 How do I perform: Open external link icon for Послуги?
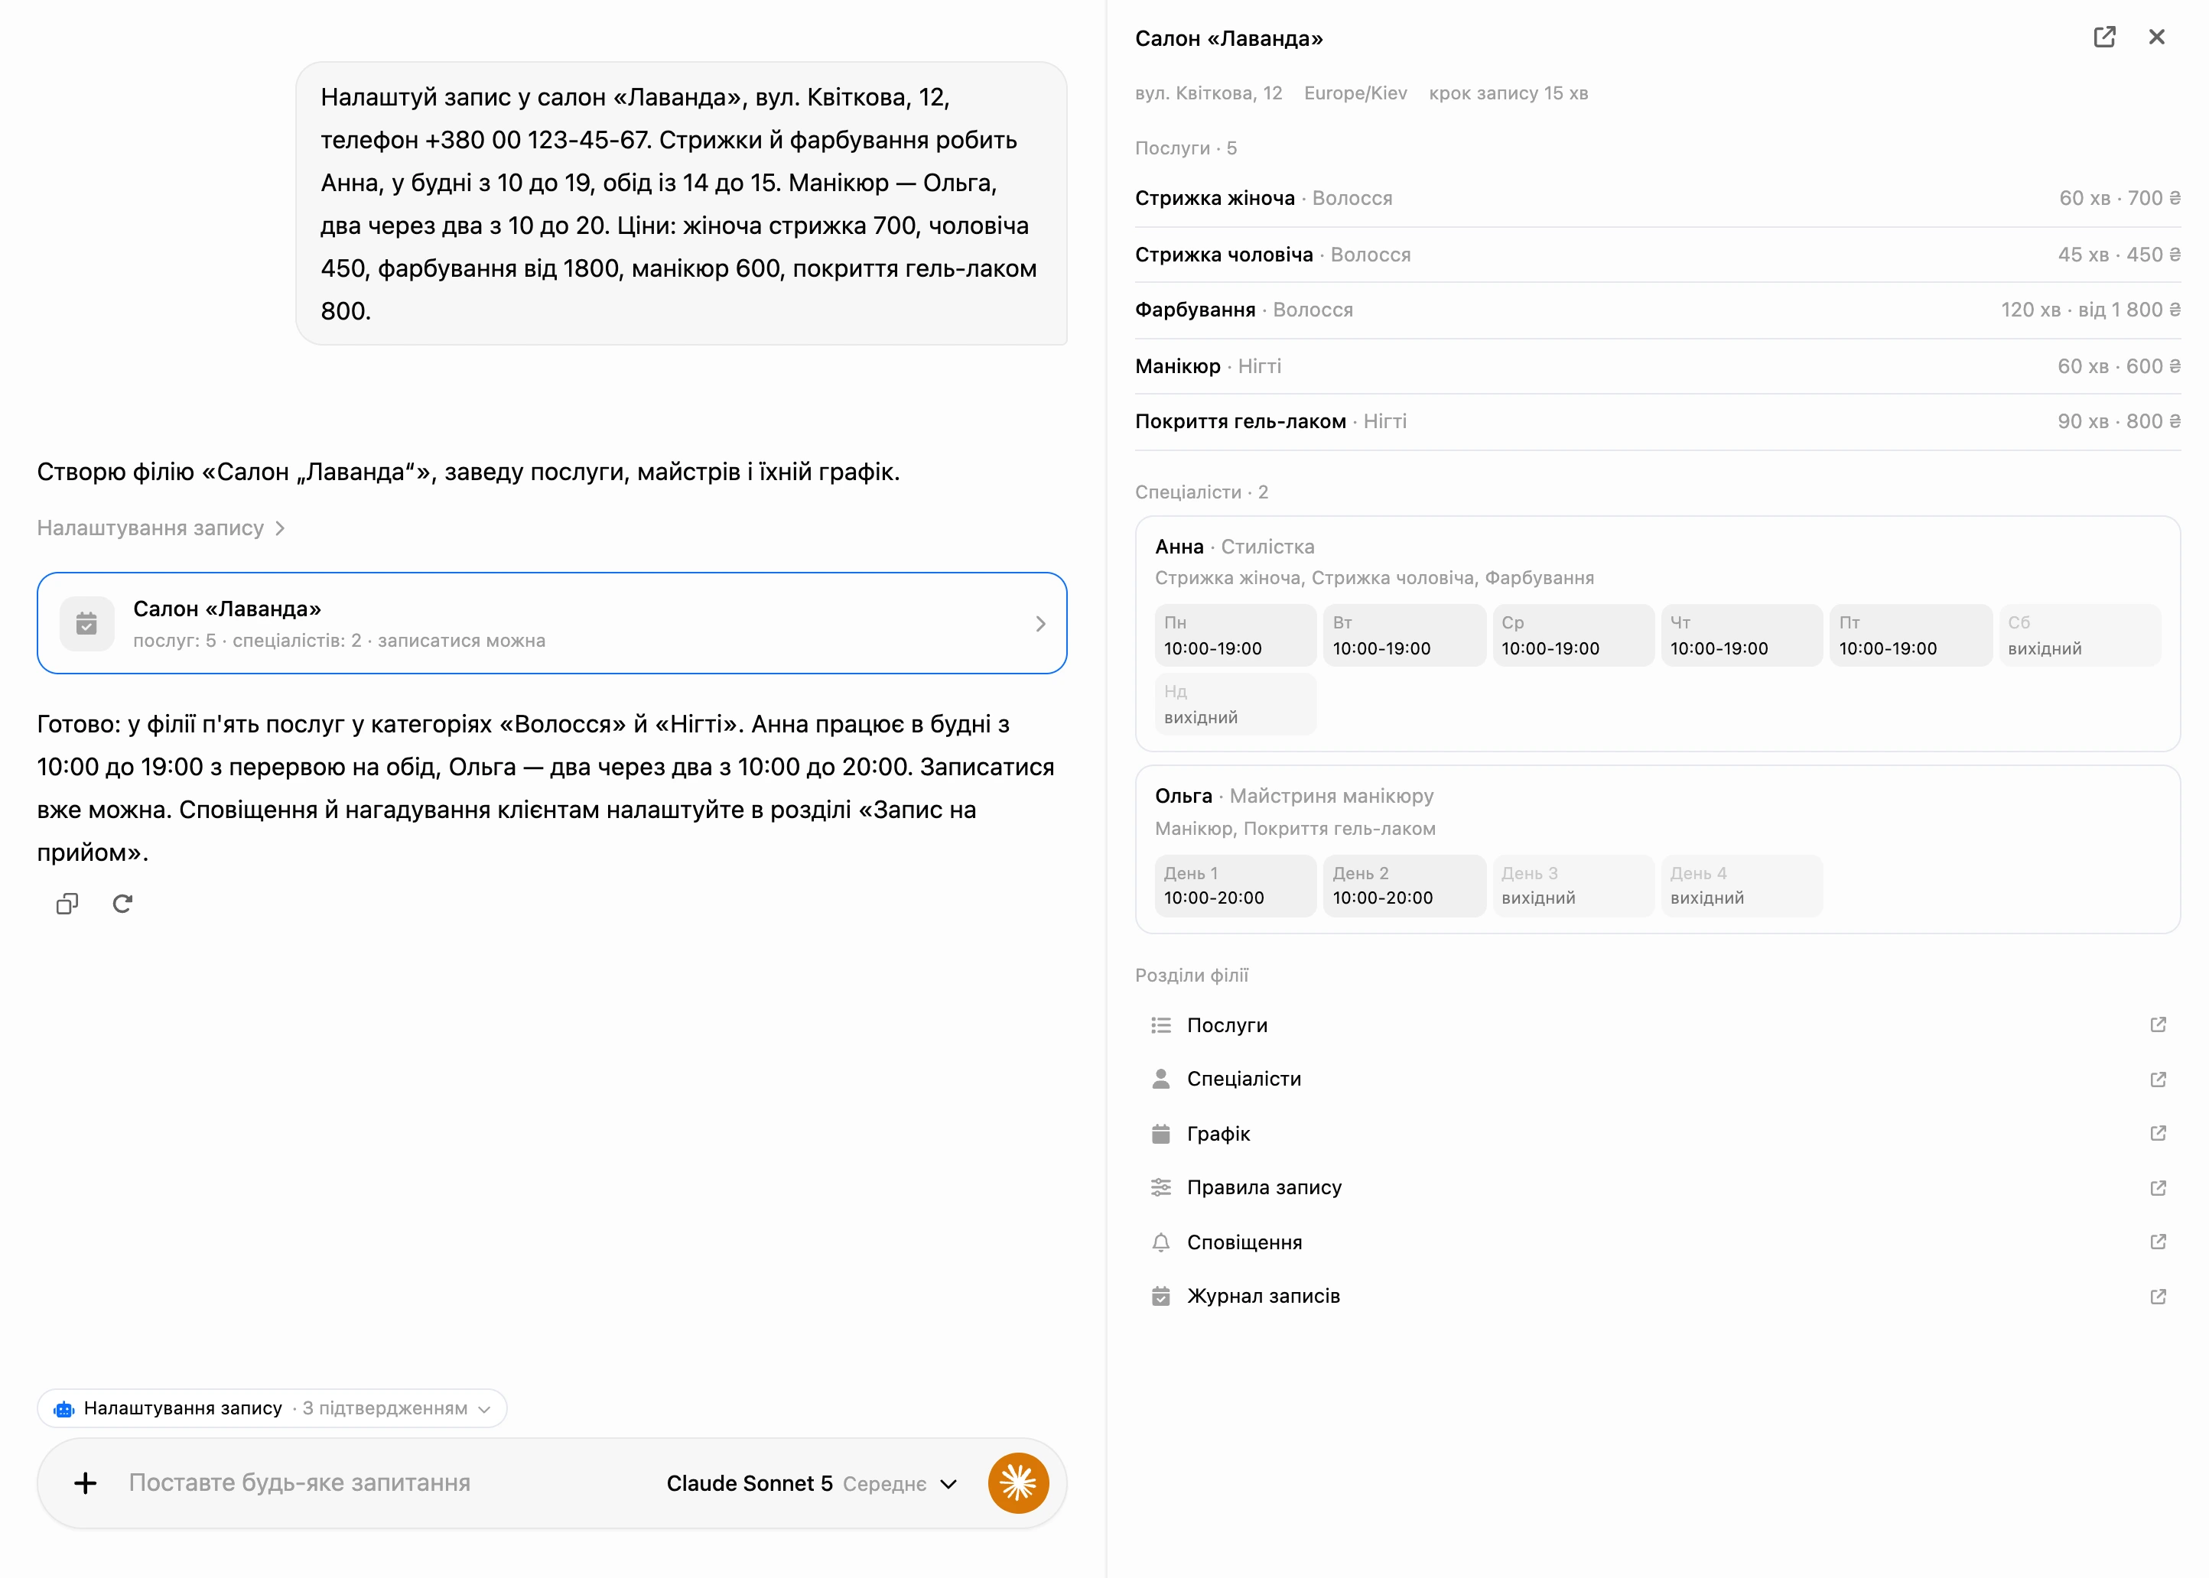pyautogui.click(x=2158, y=1025)
